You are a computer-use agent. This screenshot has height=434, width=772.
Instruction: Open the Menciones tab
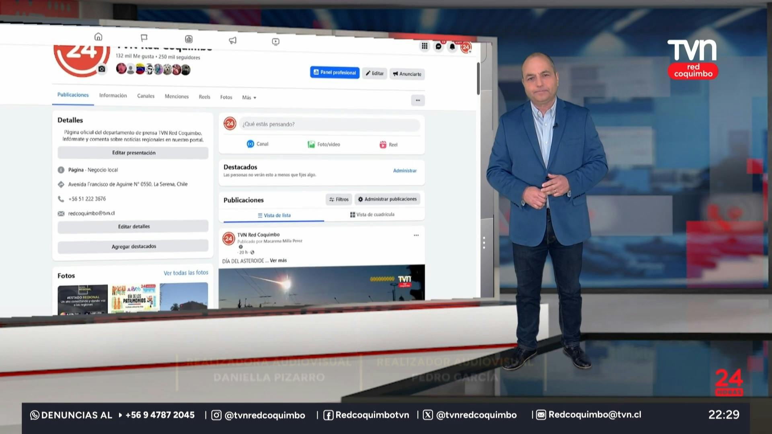(177, 96)
